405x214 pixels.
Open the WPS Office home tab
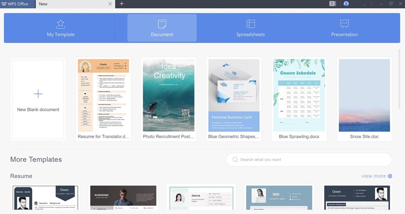(x=17, y=4)
